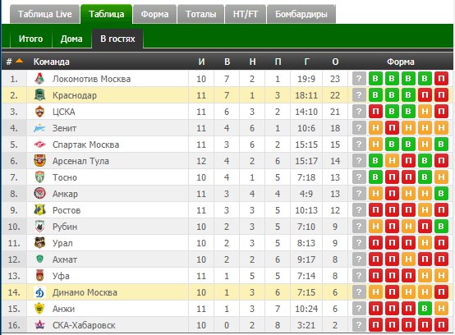Click the last red П badge for СКА-Хабаровск
The height and width of the screenshot is (335, 455).
441,325
